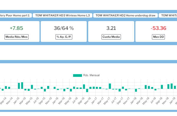Select the 36/64 % win-loss value
Image resolution: width=177 pixels, height=116 pixels.
pyautogui.click(x=64, y=28)
